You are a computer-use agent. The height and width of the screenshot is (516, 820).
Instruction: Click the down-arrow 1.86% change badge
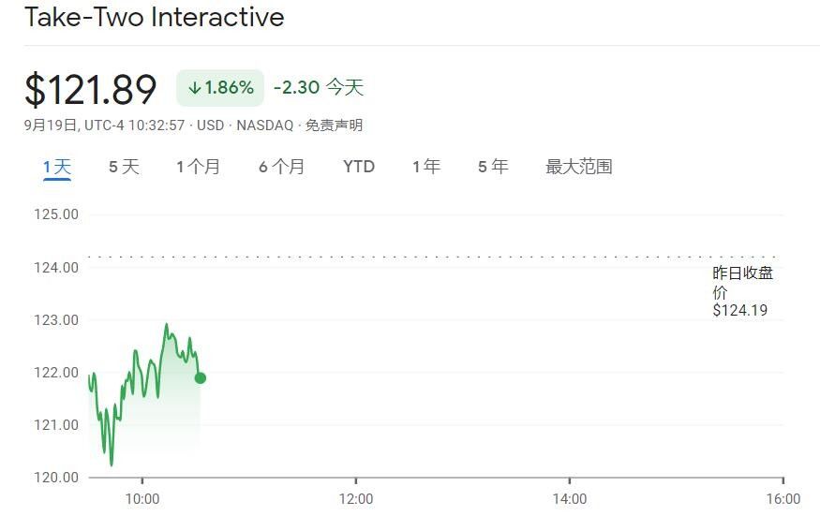(220, 88)
